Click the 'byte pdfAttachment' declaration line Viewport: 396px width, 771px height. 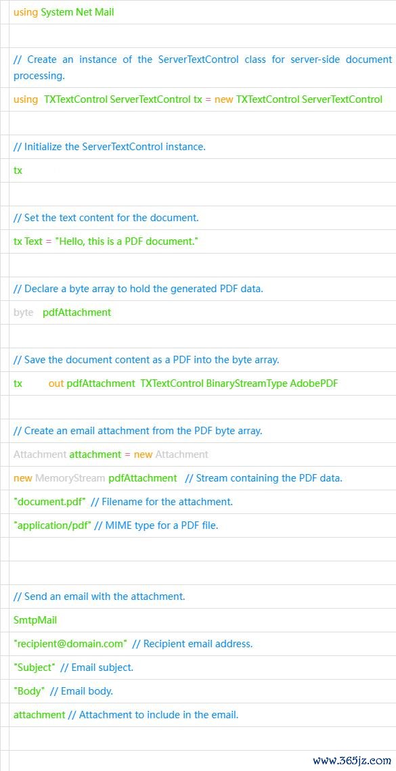pos(62,312)
